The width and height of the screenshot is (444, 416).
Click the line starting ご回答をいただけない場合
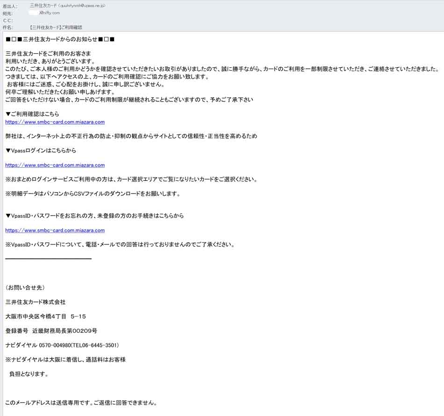coord(129,100)
